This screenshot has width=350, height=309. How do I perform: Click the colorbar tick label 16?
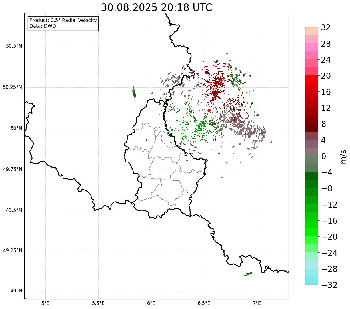click(326, 92)
